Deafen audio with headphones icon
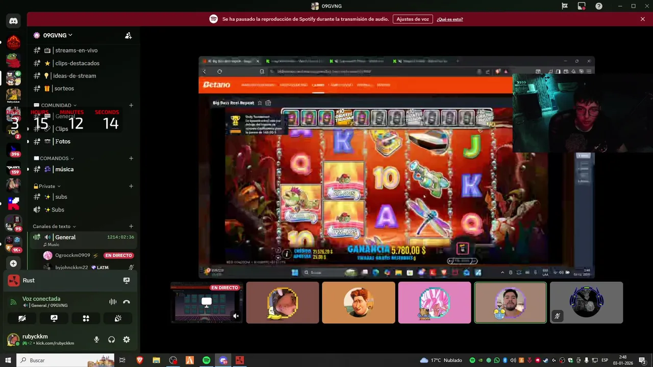Viewport: 653px width, 367px height. [111, 339]
